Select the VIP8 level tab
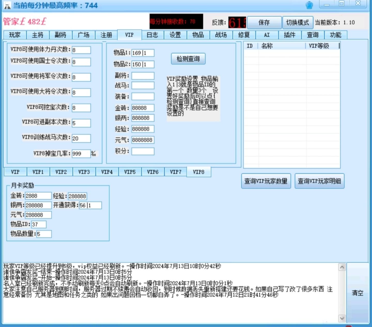 pyautogui.click(x=199, y=172)
